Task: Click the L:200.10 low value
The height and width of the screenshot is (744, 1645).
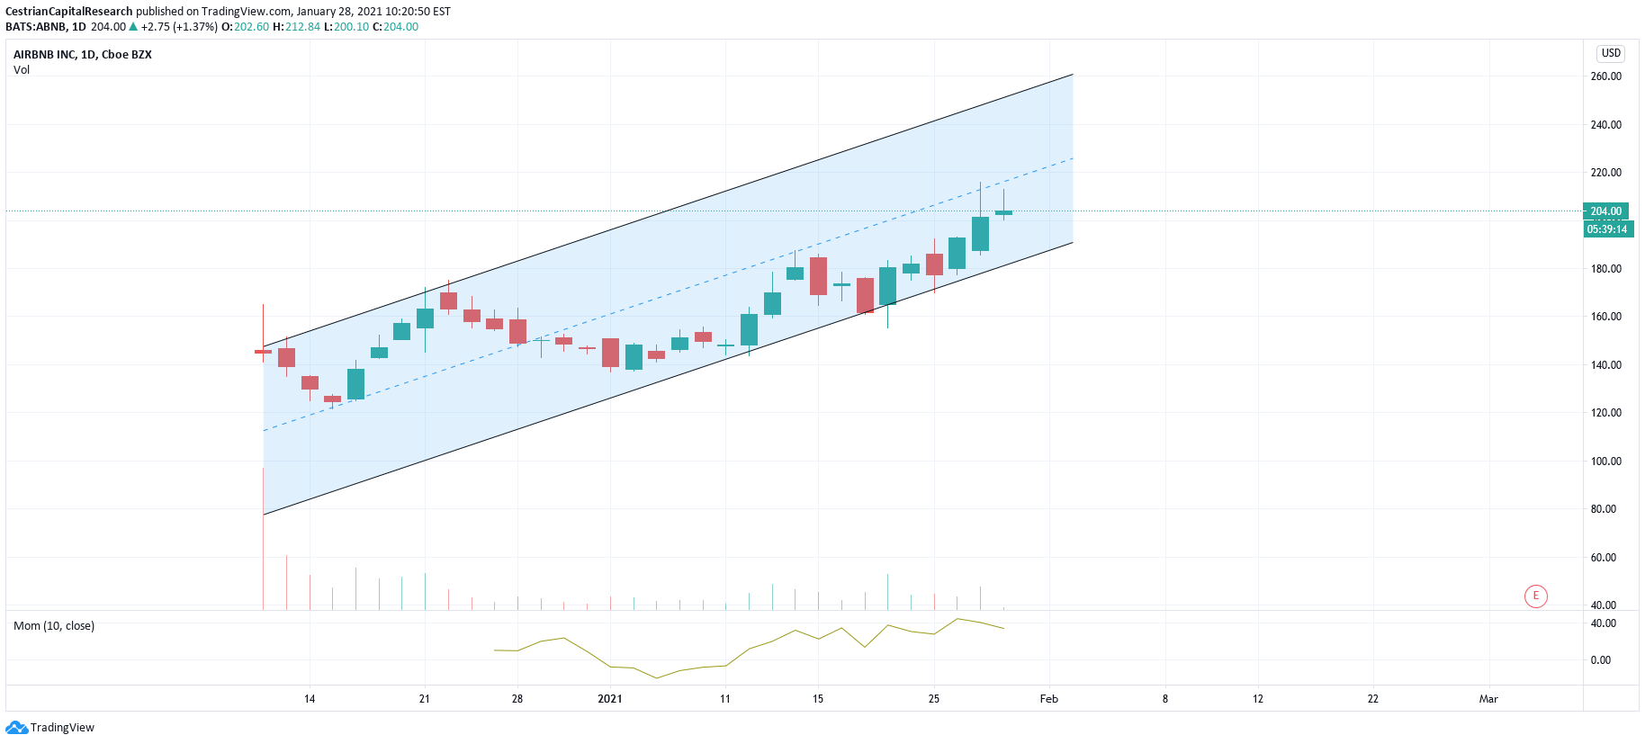Action: tap(346, 27)
